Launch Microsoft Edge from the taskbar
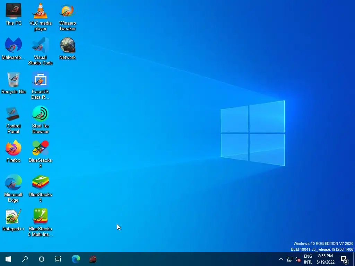355x266 pixels. click(x=76, y=259)
